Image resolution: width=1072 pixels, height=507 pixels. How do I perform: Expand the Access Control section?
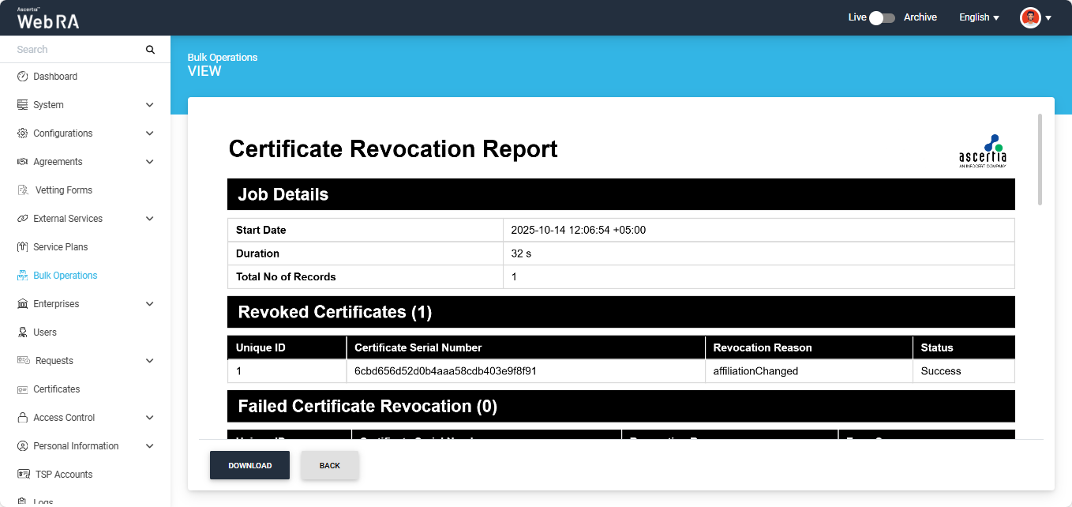click(x=150, y=418)
